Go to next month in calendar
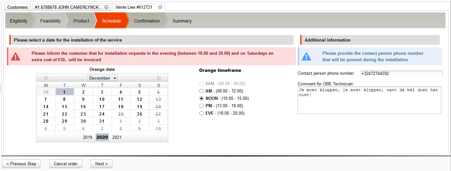 pos(158,78)
